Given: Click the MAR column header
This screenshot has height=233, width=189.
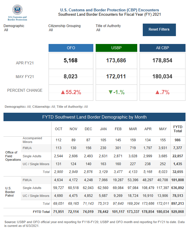Looking at the screenshot, I should tap(133, 129).
